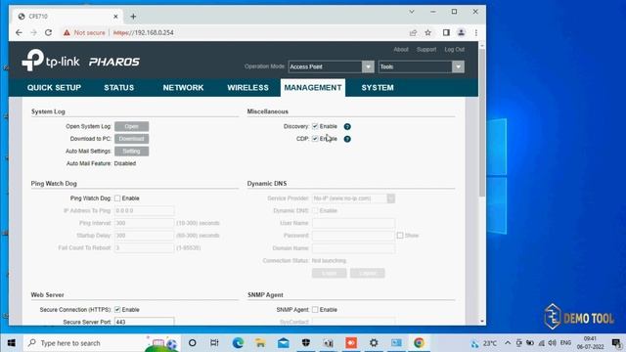Screen dimensions: 626x352
Task: Click the Discovery help question-mark icon
Action: click(347, 126)
